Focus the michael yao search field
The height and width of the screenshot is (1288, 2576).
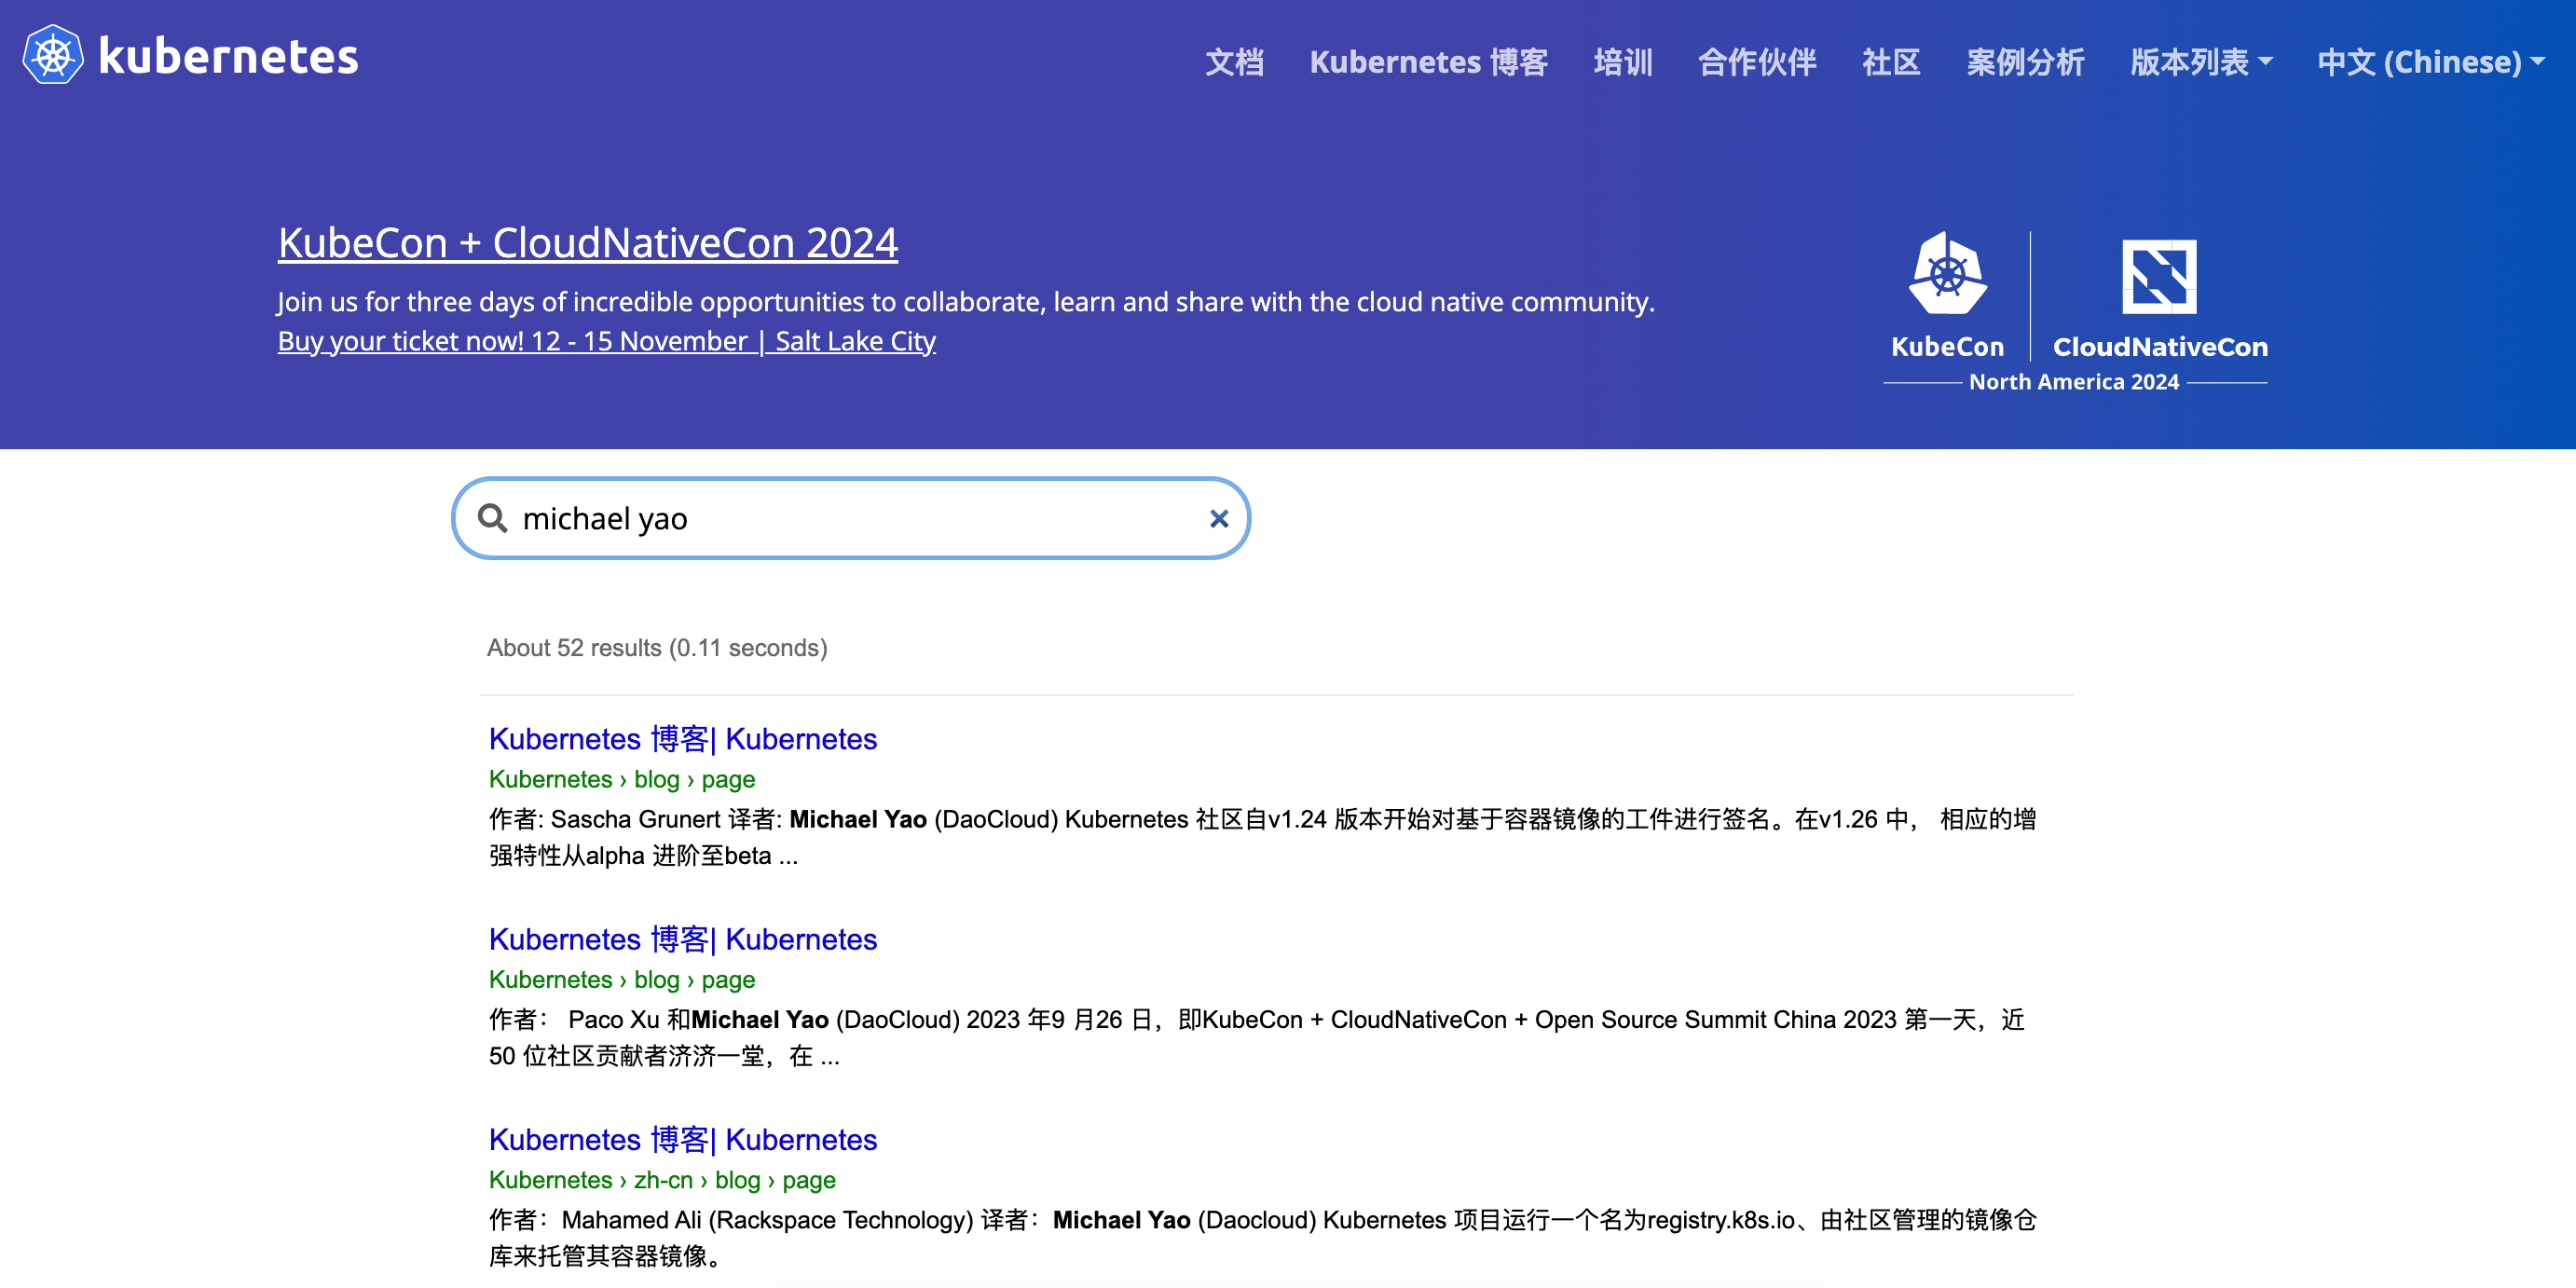point(850,518)
